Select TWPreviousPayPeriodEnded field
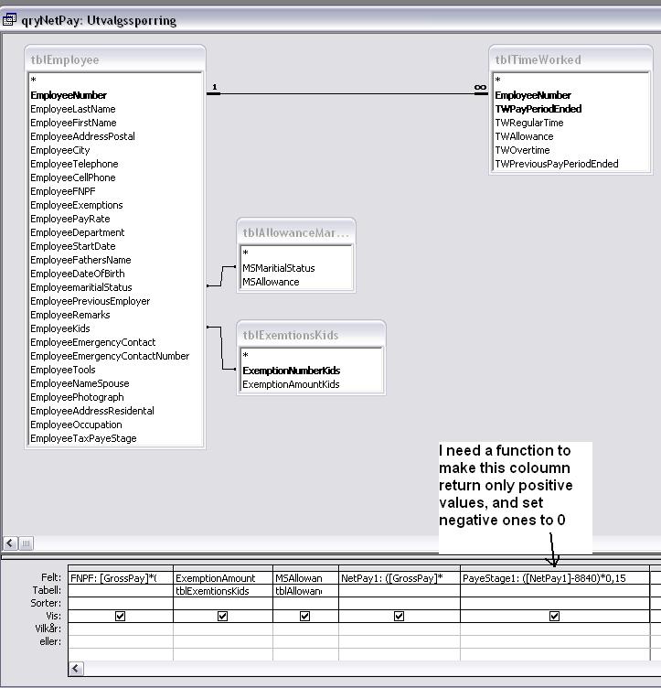The width and height of the screenshot is (661, 688). (x=570, y=164)
